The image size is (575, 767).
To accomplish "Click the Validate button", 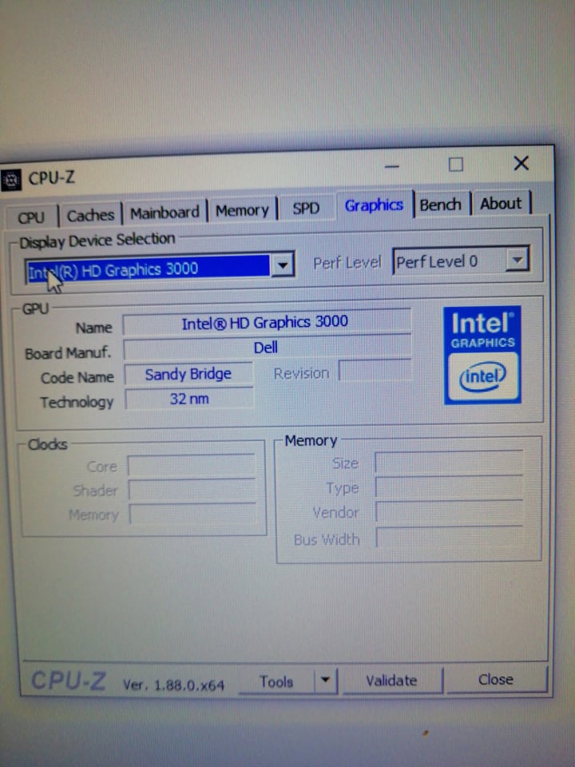I will tap(391, 680).
